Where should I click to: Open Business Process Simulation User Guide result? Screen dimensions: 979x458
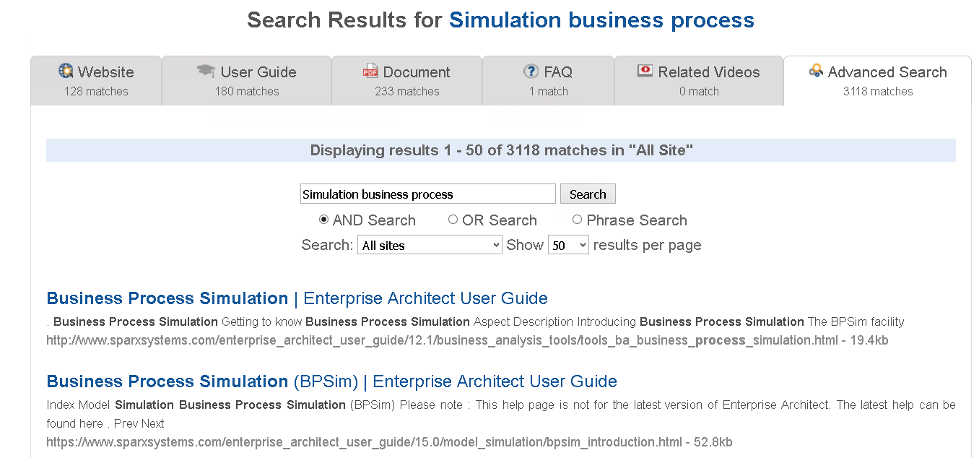pyautogui.click(x=297, y=298)
